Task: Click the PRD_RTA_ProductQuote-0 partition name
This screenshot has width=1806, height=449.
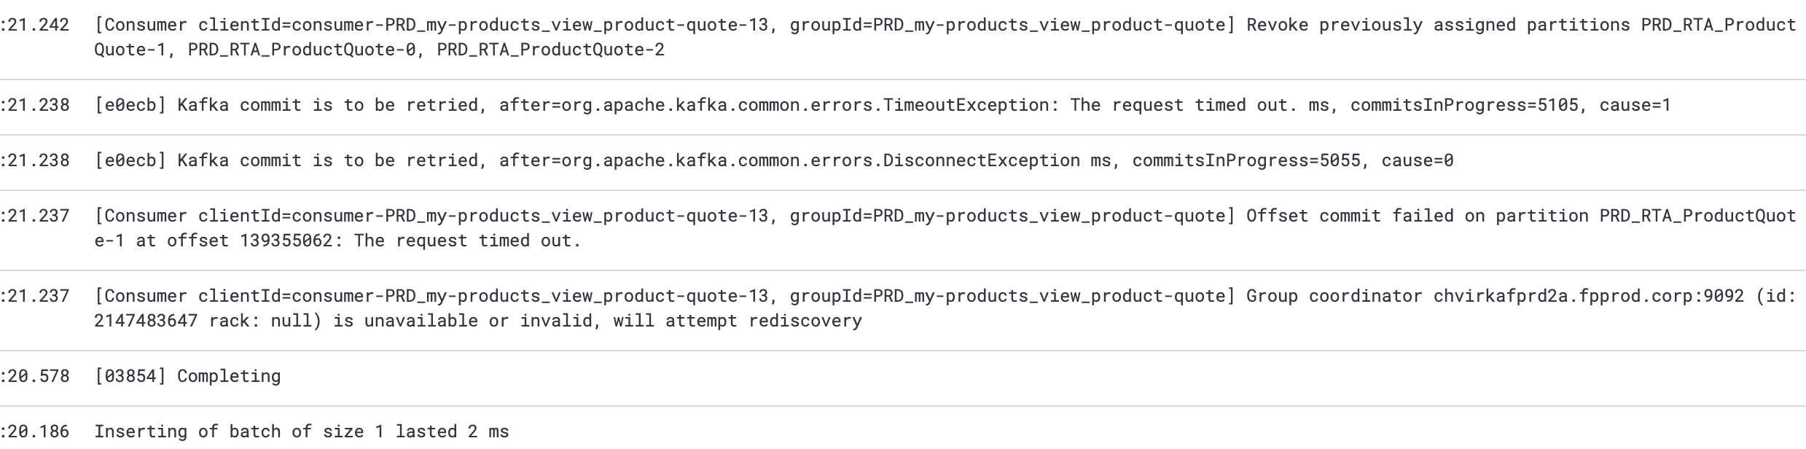Action: [302, 50]
